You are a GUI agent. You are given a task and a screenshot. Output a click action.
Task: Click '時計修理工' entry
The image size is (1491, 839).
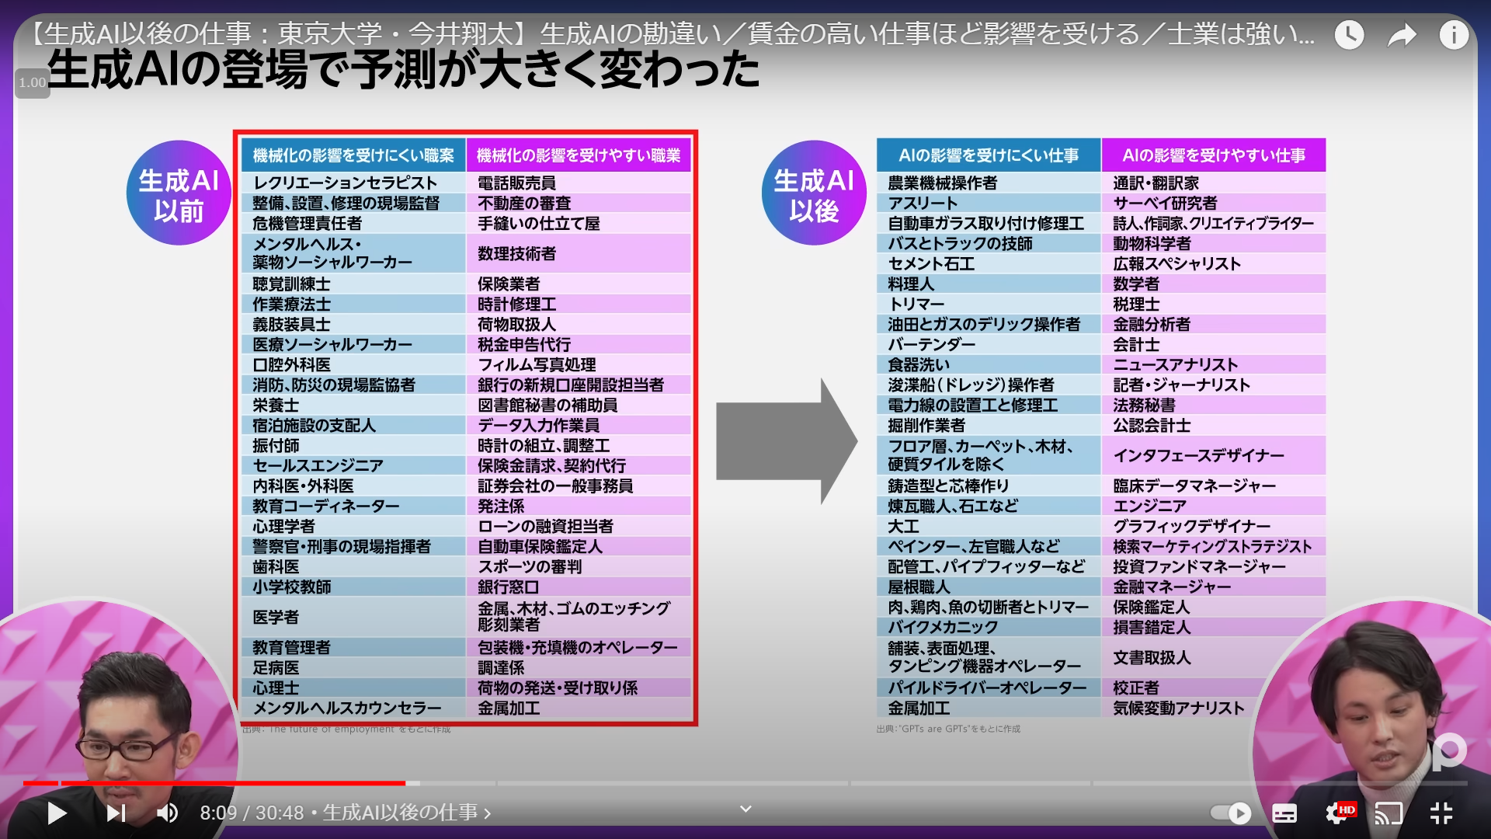pos(516,304)
